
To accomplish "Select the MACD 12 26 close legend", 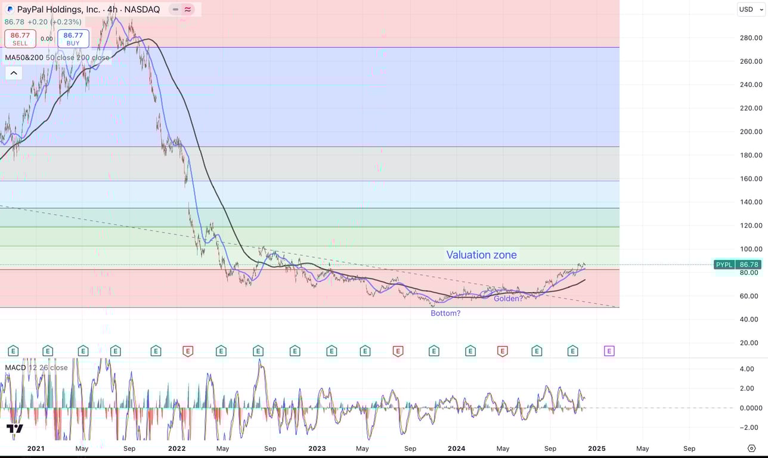I will click(36, 367).
